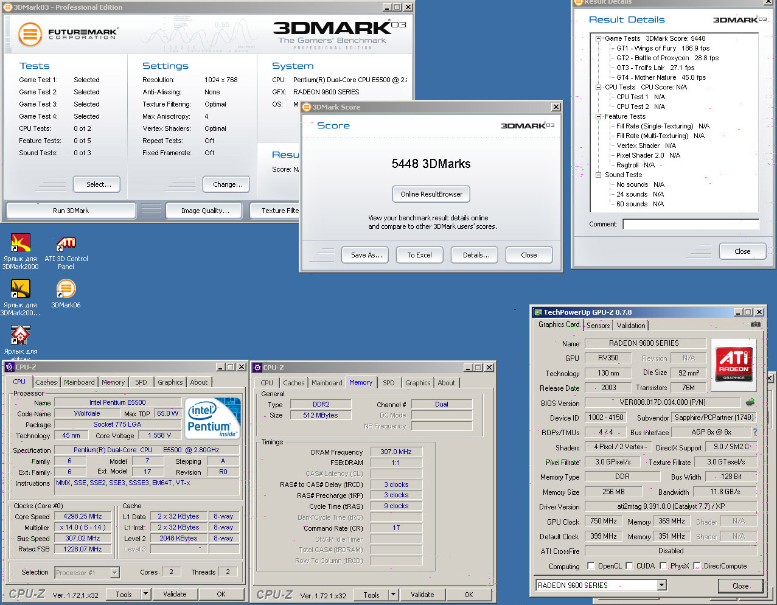
Task: Click the Bus Interface question mark icon
Action: [755, 432]
